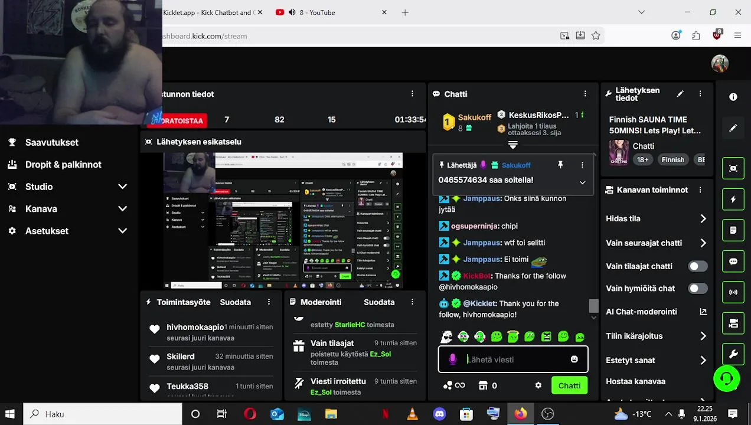The height and width of the screenshot is (425, 751).
Task: Click Hostaa kanavaa option
Action: pyautogui.click(x=635, y=381)
